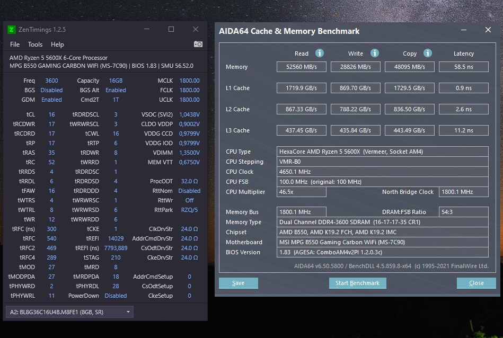The width and height of the screenshot is (503, 338).
Task: Click the Motherboard MSI MPG B550 field
Action: click(x=382, y=242)
